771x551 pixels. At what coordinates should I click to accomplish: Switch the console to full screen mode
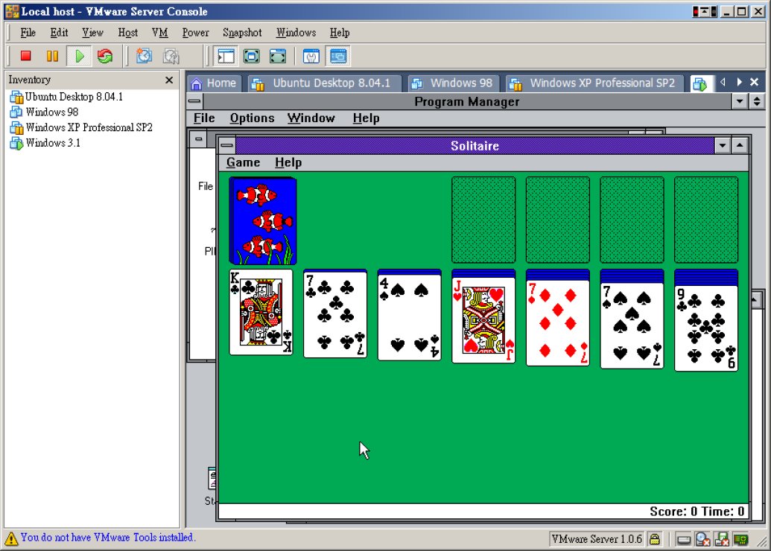coord(278,55)
